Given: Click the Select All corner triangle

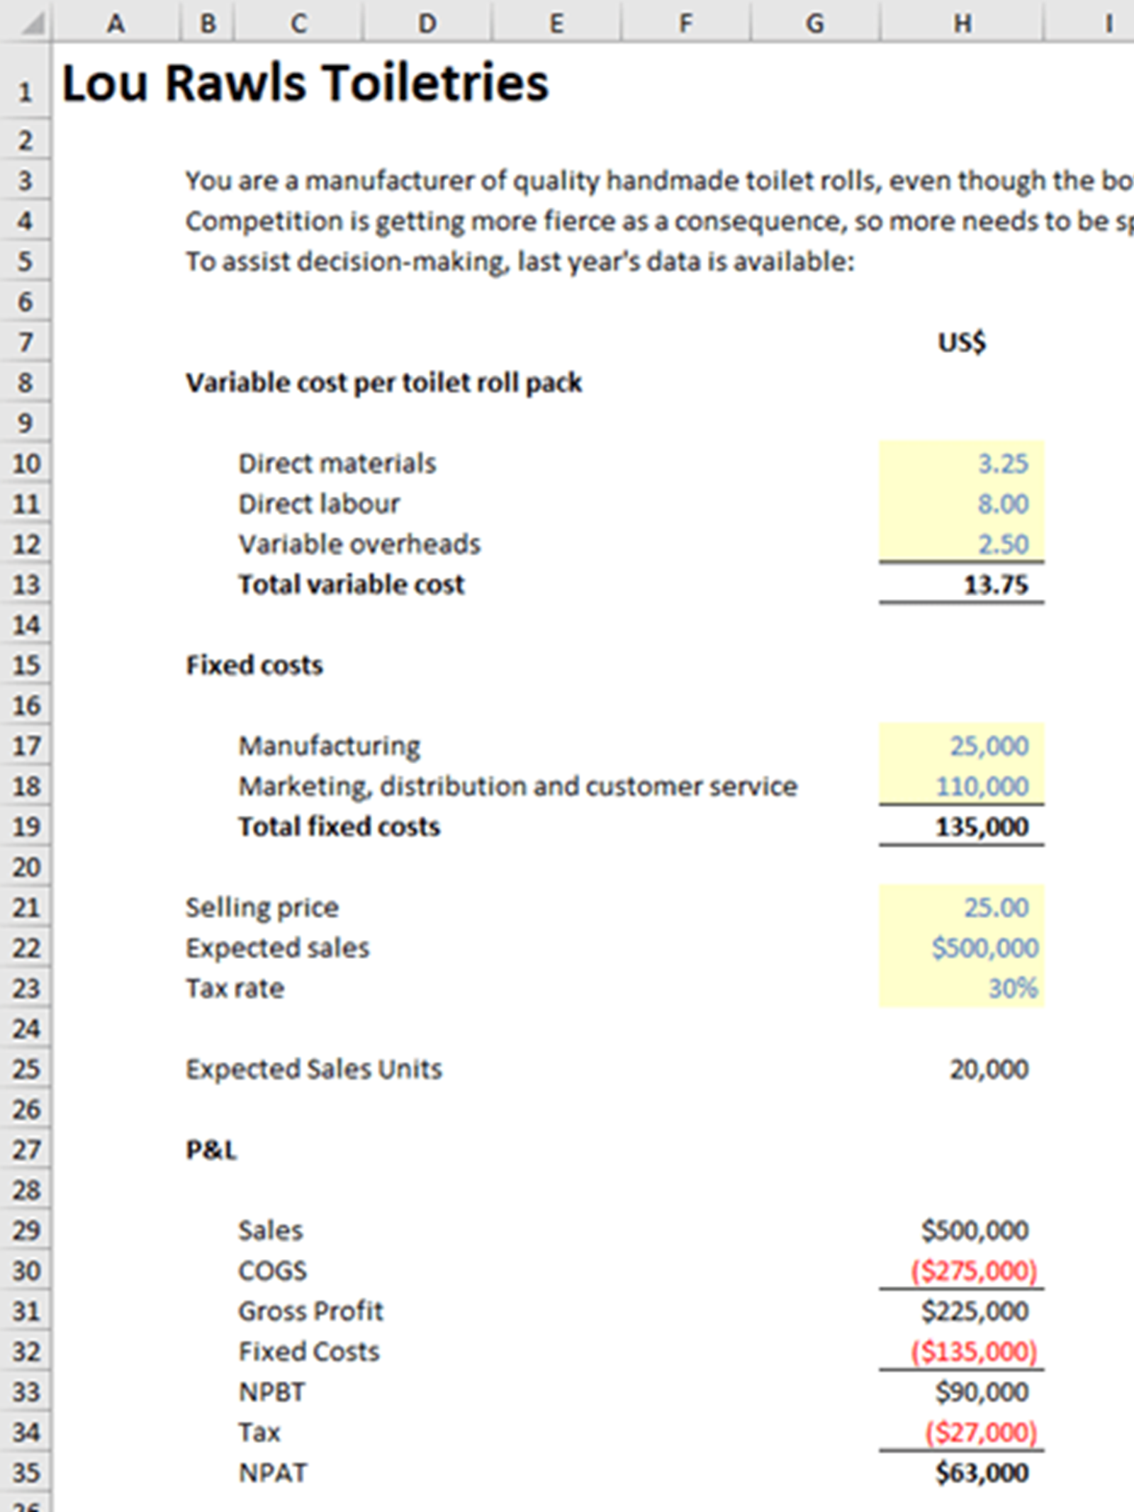Looking at the screenshot, I should tap(31, 23).
